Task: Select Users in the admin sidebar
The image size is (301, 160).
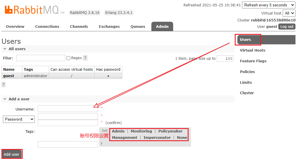Action: pos(266,40)
